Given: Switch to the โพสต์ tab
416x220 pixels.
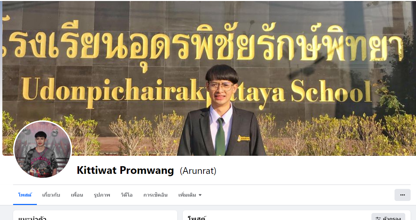Looking at the screenshot, I should pyautogui.click(x=25, y=195).
